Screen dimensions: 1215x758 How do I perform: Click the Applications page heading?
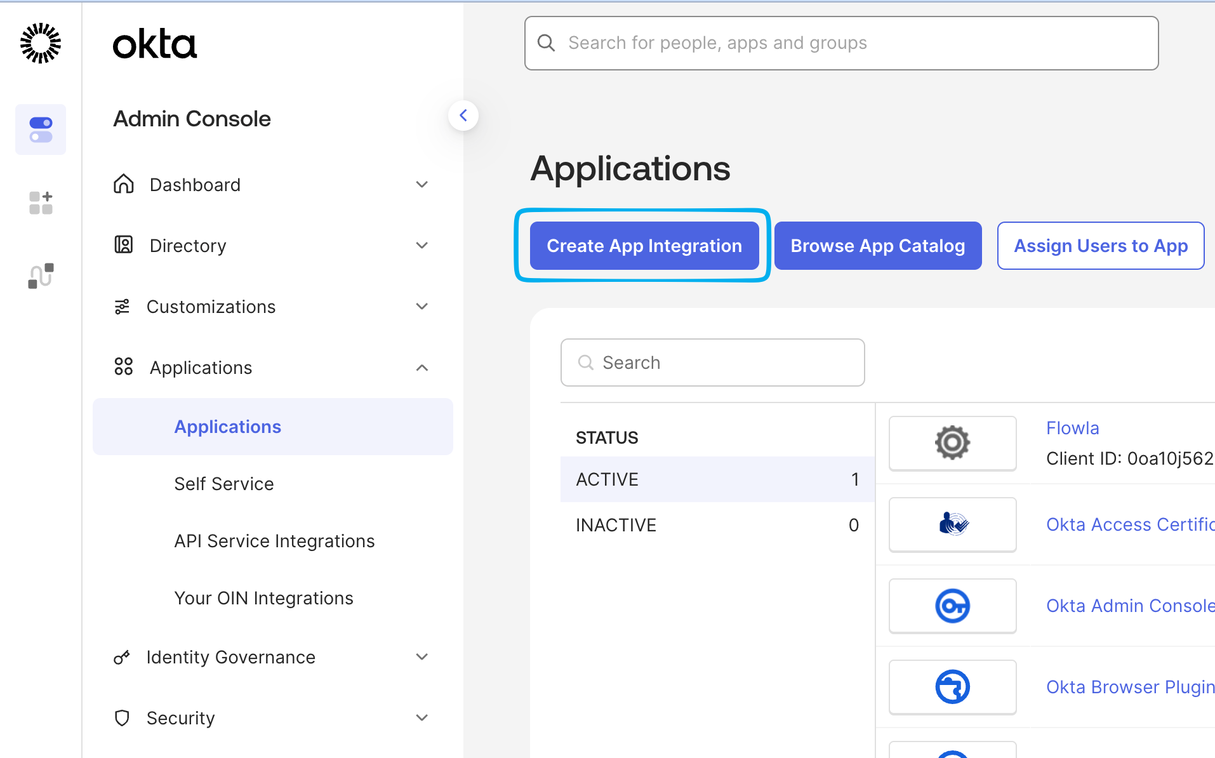(630, 168)
